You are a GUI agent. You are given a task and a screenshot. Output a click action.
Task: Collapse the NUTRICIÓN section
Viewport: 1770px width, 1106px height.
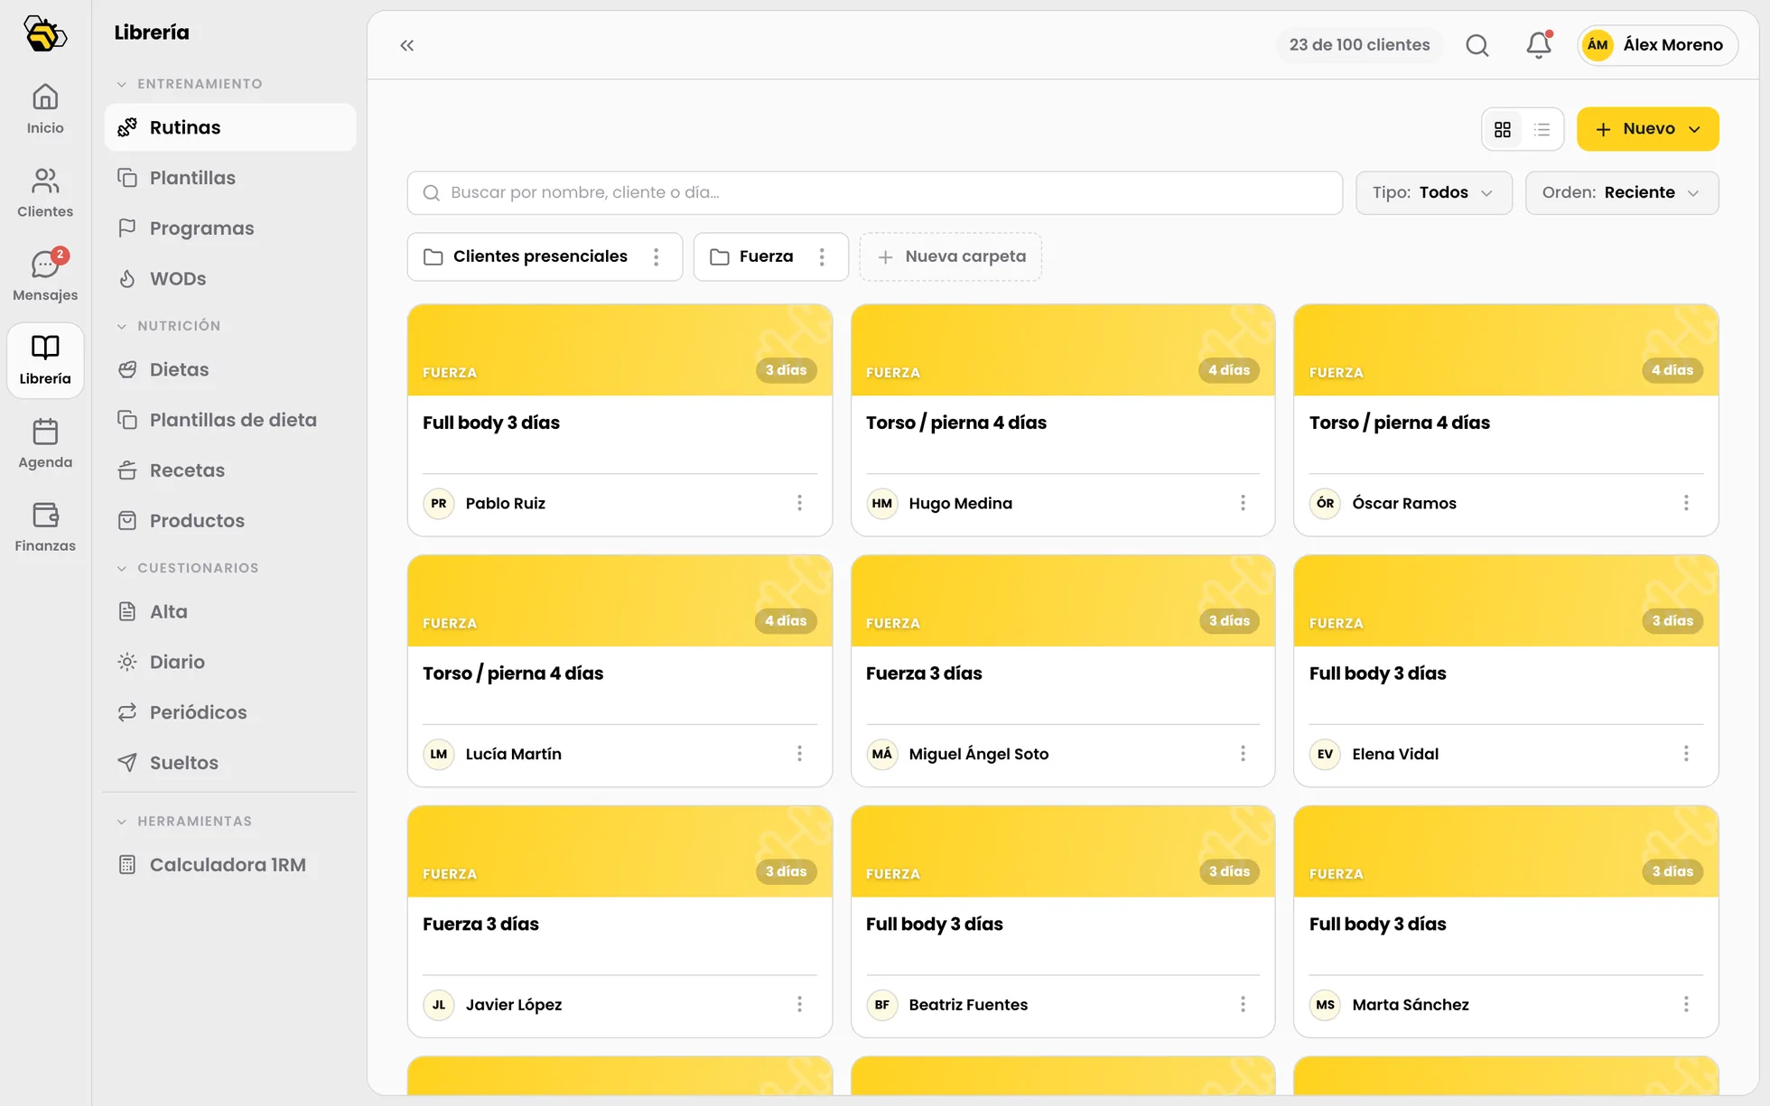169,326
